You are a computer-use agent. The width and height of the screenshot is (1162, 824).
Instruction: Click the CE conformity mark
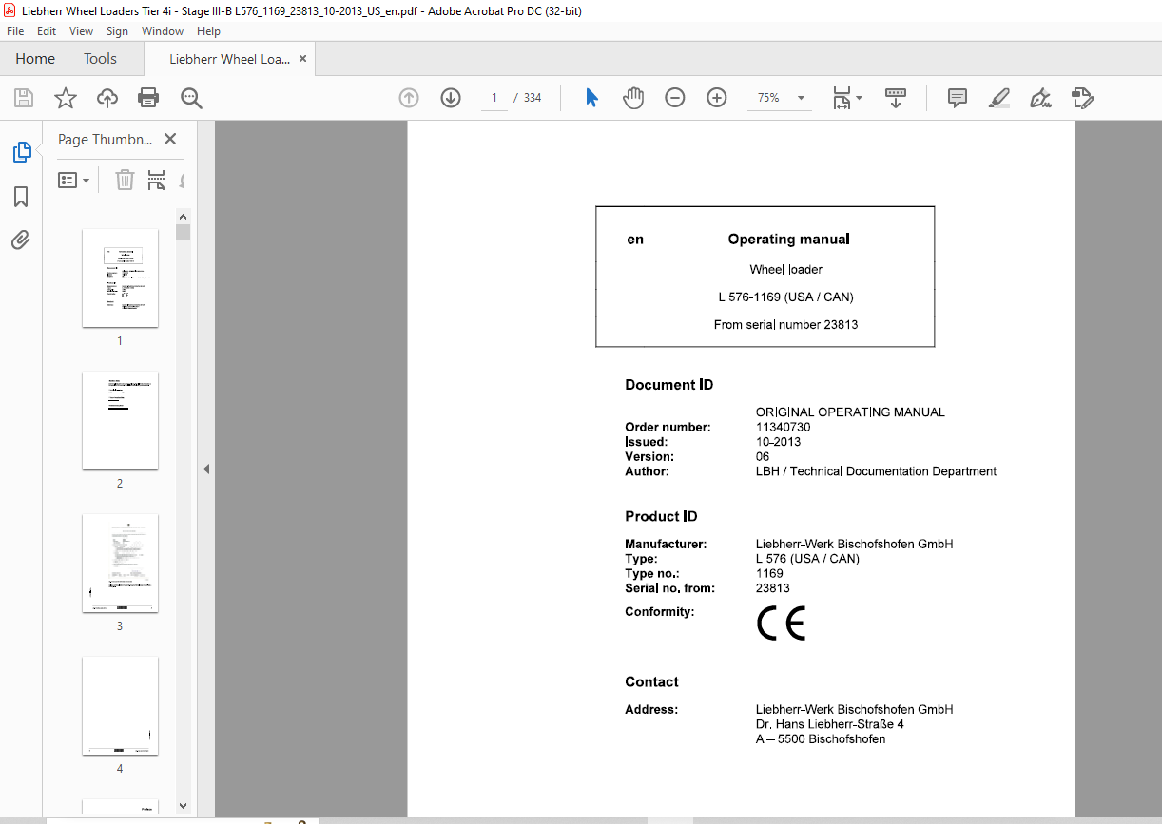[782, 623]
